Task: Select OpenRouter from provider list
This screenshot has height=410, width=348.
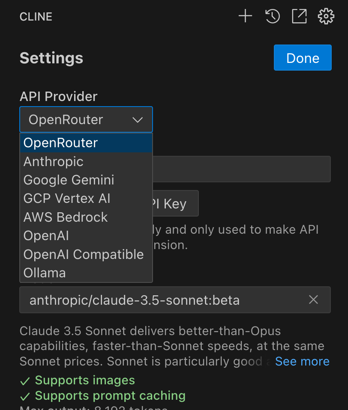Action: click(x=60, y=143)
